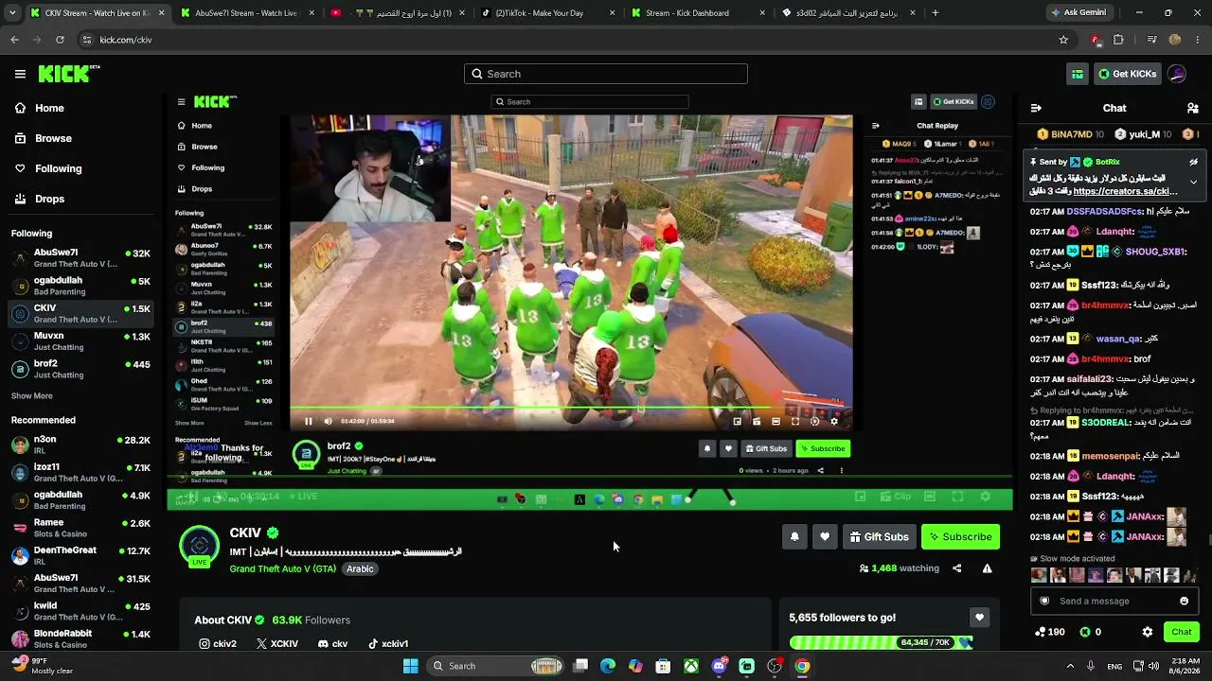Turn on notifications bell for CKIV
This screenshot has height=681, width=1212.
tap(794, 536)
